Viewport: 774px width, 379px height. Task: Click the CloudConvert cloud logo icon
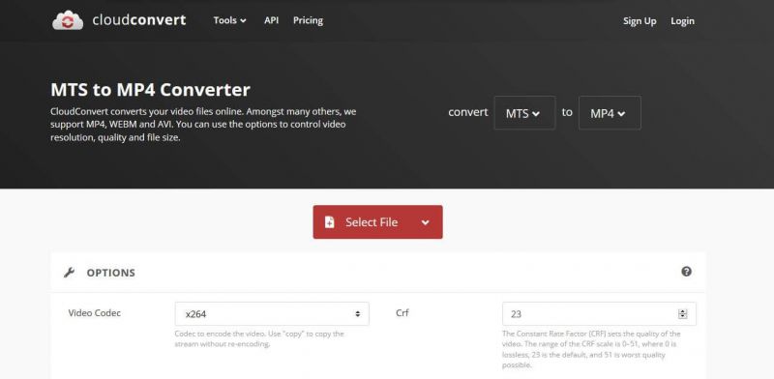[x=68, y=20]
